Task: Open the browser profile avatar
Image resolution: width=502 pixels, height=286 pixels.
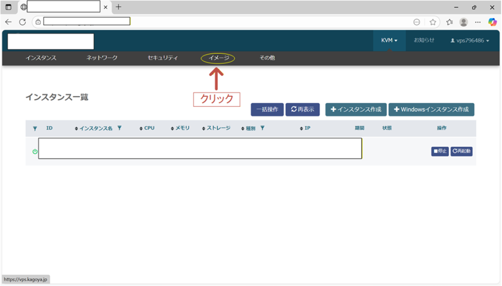Action: coord(463,22)
